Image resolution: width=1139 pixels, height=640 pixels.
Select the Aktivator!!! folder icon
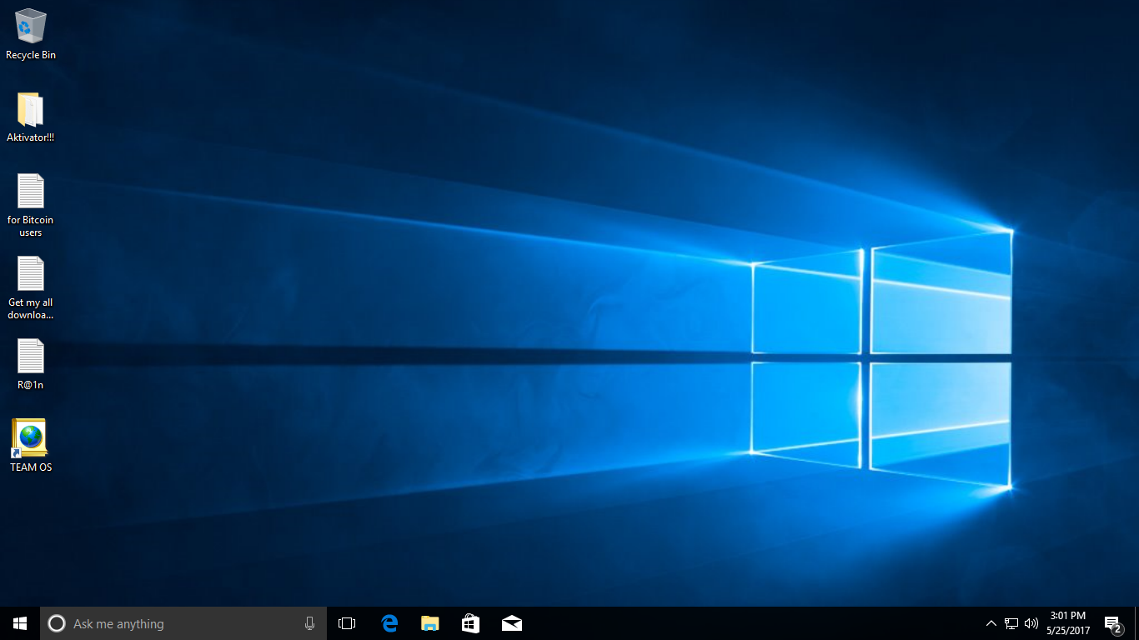31,117
